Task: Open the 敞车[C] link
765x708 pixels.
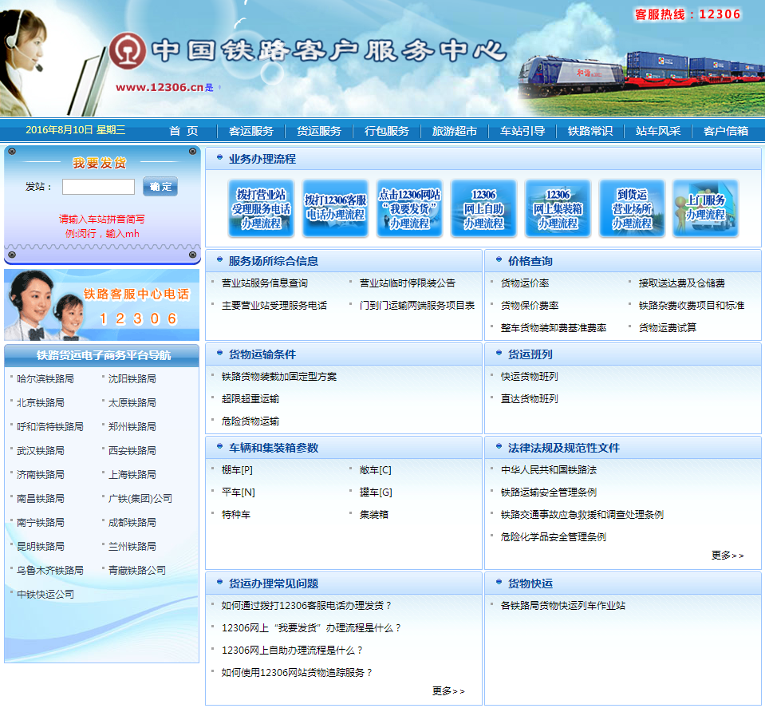Action: point(375,470)
